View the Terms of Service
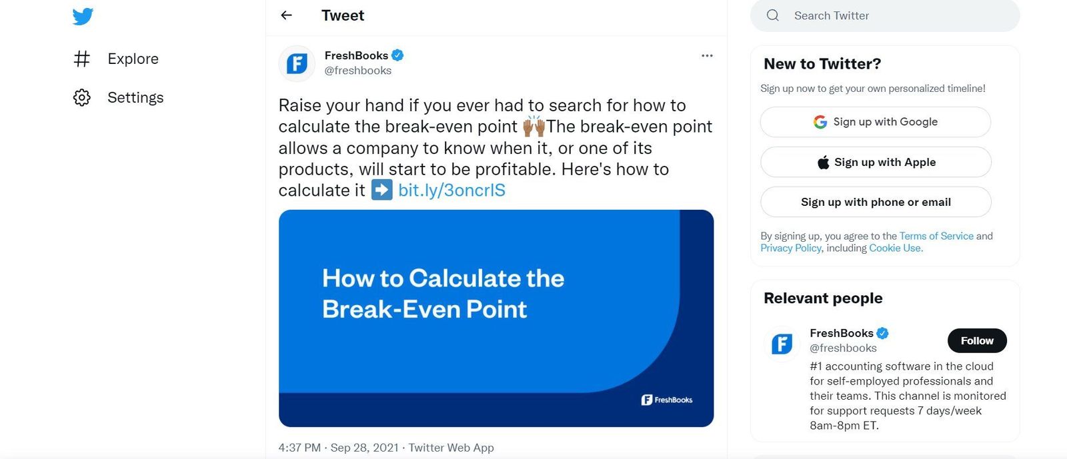 [x=936, y=236]
